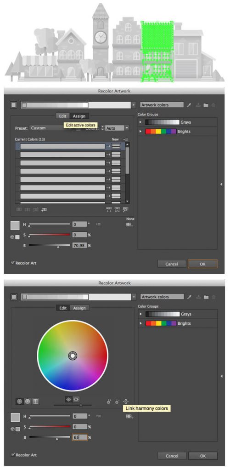Screen dimensions: 230x471
Task: Expand Grays color group in Current Colors dialog
Action: point(140,122)
